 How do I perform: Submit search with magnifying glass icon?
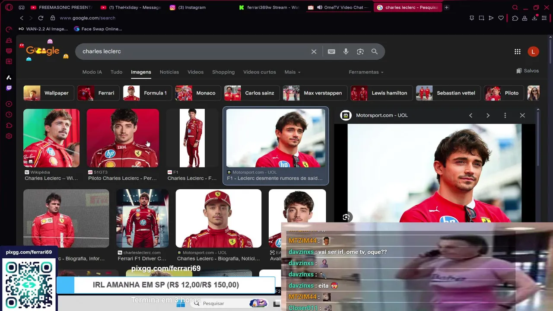[375, 51]
